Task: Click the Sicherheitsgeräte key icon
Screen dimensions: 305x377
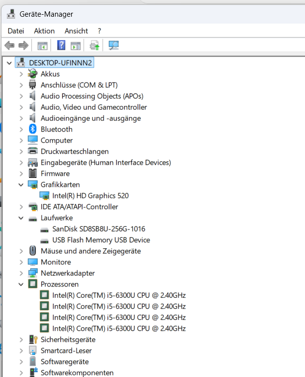Action: tap(33, 340)
